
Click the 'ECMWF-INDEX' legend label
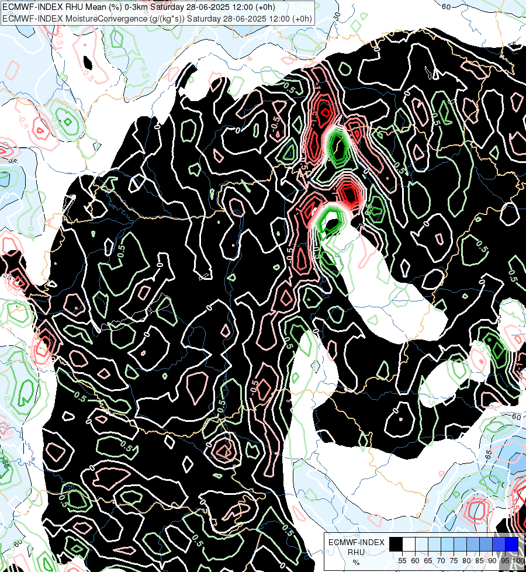point(357,542)
